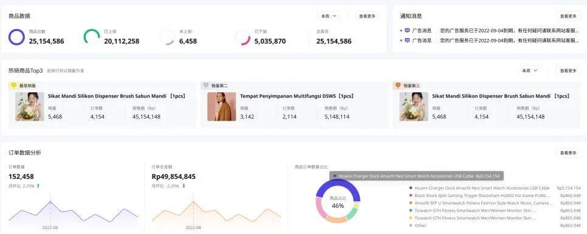Click the peak of the orange 订单总金额 line chart
The width and height of the screenshot is (587, 234).
tap(193, 201)
